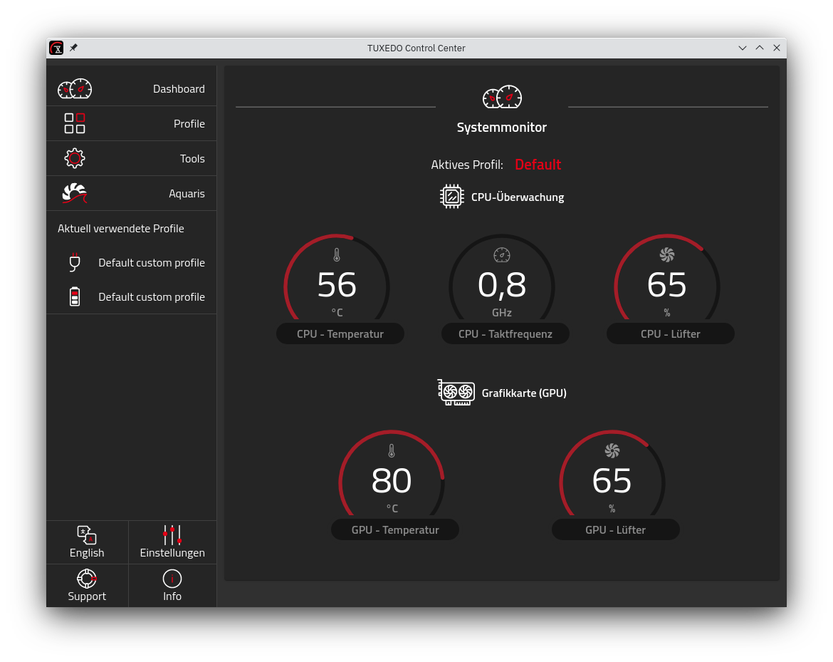Click the CPU - Taktfrequenz label
Viewport: 833px width, 662px height.
coord(505,334)
